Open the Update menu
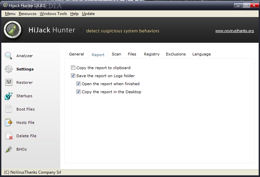Image resolution: width=260 pixels, height=177 pixels. [88, 14]
